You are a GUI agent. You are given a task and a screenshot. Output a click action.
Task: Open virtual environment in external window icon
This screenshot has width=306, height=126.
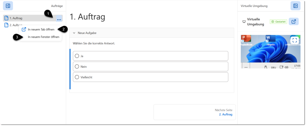click(x=294, y=21)
